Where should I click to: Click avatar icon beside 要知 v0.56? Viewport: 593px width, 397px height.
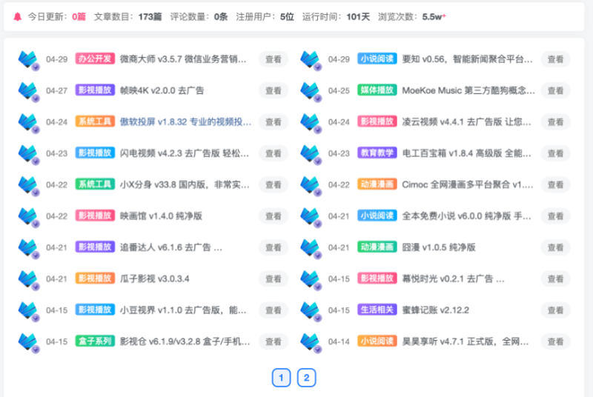pos(311,60)
